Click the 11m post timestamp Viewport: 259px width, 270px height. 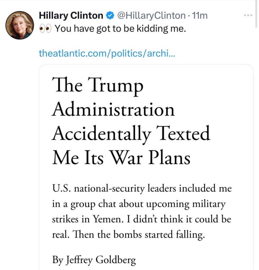(x=200, y=16)
